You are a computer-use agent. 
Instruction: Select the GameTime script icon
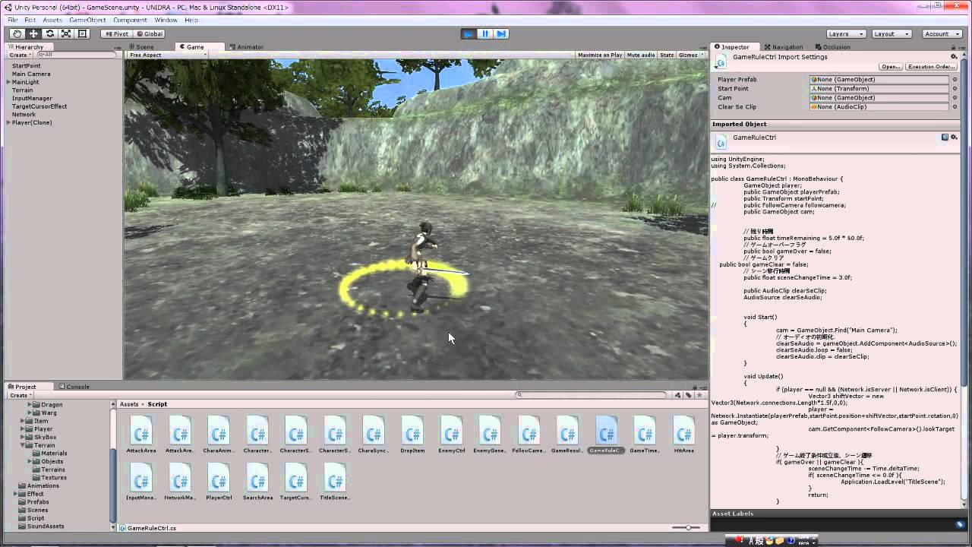645,431
